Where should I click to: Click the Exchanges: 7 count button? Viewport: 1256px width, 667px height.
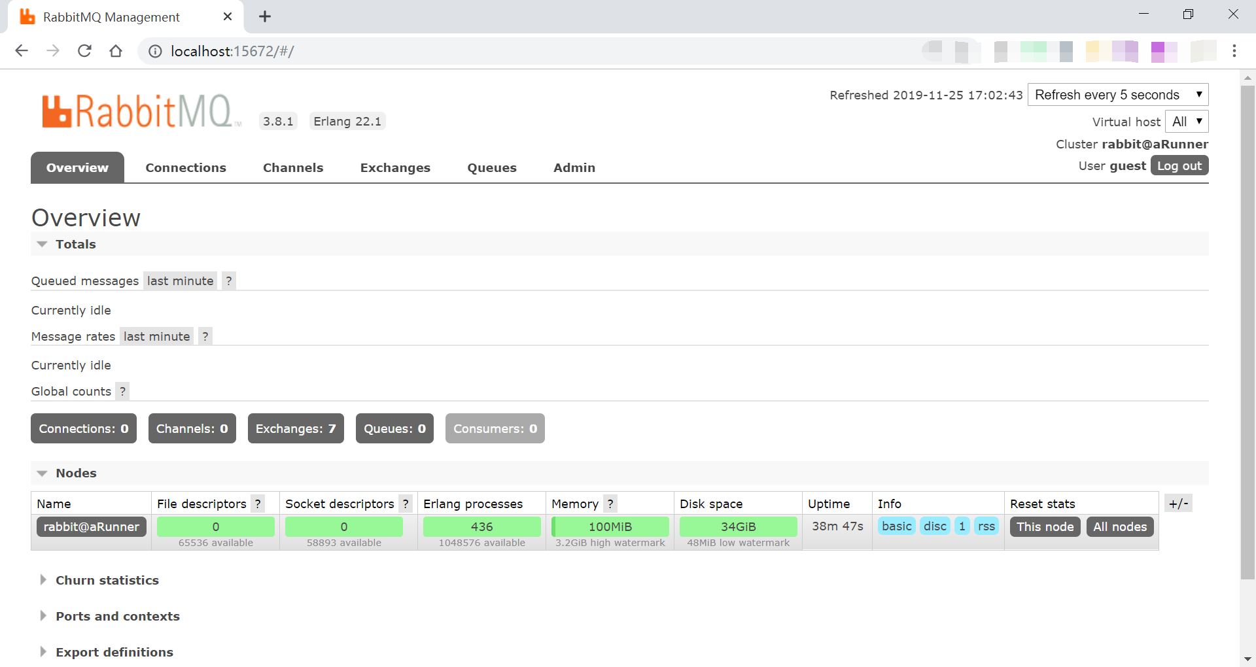coord(296,429)
